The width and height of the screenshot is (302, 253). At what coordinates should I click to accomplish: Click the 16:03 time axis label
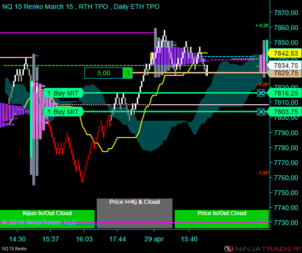pyautogui.click(x=84, y=239)
